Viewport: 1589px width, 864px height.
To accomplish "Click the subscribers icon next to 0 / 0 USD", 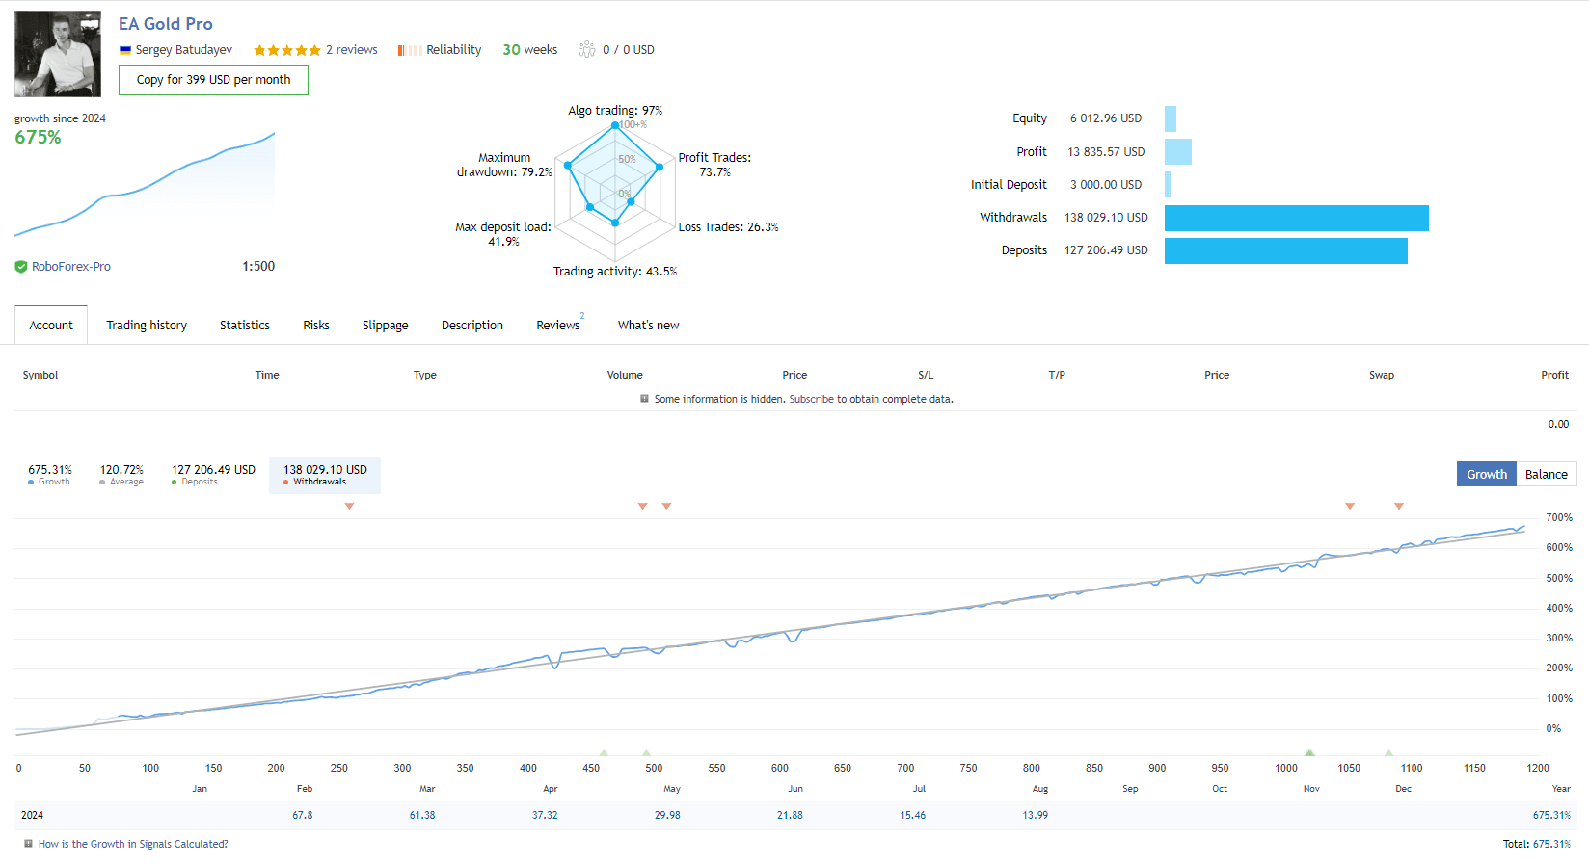I will 586,49.
